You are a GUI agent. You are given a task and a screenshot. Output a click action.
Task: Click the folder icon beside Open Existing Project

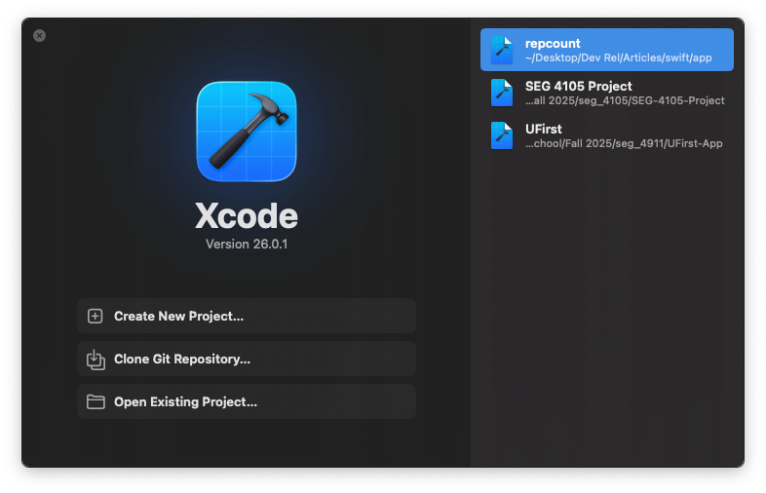click(96, 401)
